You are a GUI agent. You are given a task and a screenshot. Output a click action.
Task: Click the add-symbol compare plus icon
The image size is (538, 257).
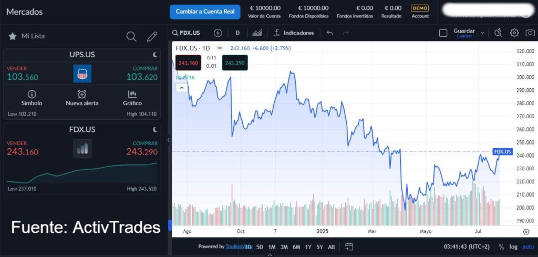point(218,33)
